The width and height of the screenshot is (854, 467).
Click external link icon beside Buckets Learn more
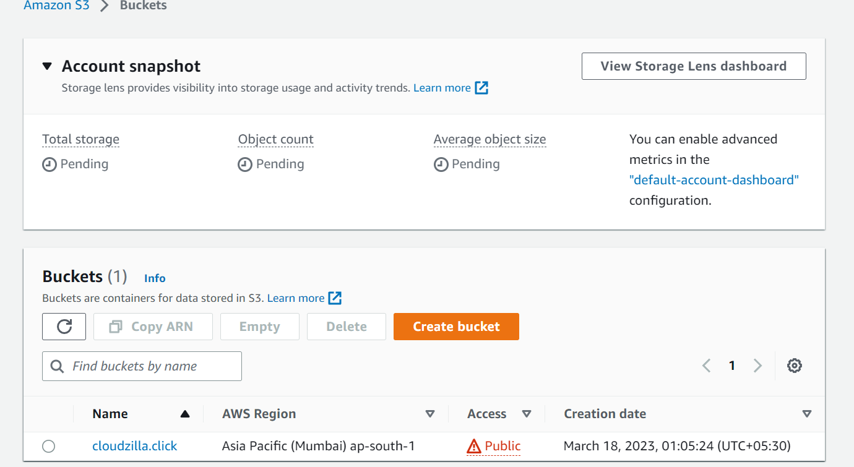335,298
